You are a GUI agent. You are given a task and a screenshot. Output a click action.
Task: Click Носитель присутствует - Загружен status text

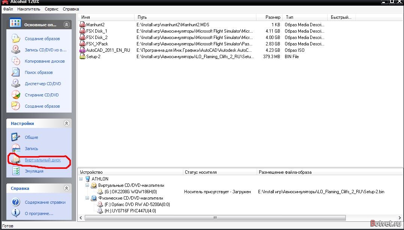click(x=218, y=192)
